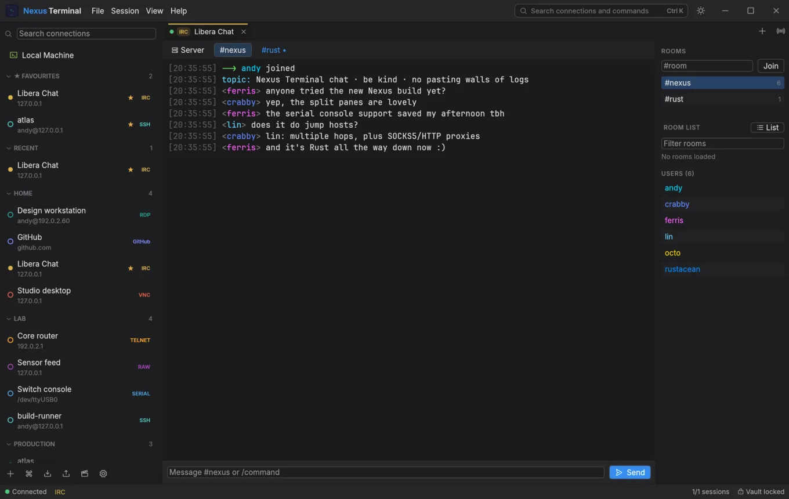This screenshot has height=499, width=789.
Task: Open the command shortcuts icon in sidebar toolbar
Action: point(29,473)
